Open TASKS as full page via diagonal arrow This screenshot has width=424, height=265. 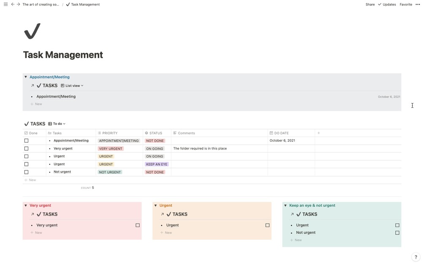(x=32, y=85)
